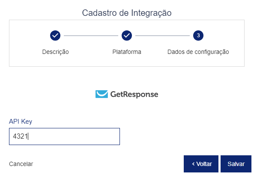The height and width of the screenshot is (175, 254).
Task: Jump to the Plataforma step label
Action: [127, 52]
